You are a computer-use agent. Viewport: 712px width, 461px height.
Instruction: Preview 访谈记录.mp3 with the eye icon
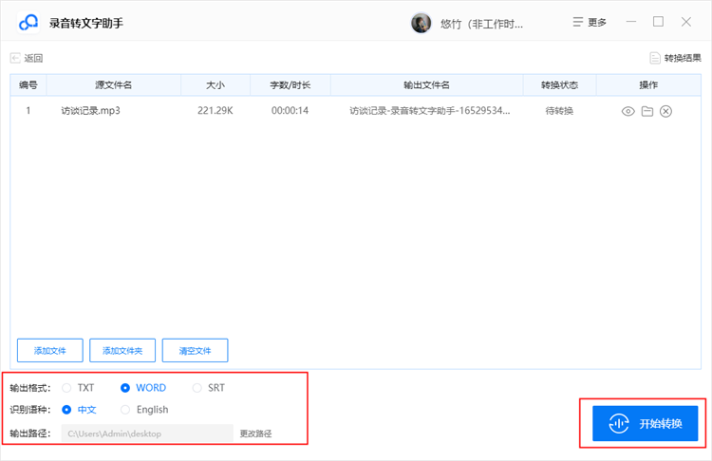(628, 111)
